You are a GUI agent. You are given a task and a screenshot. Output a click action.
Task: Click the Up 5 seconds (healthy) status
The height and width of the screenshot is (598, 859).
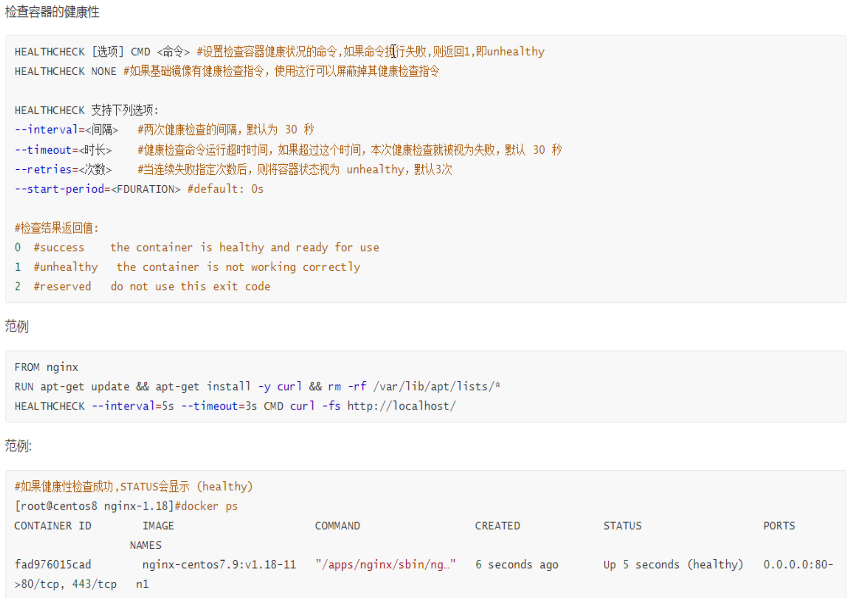pos(673,564)
